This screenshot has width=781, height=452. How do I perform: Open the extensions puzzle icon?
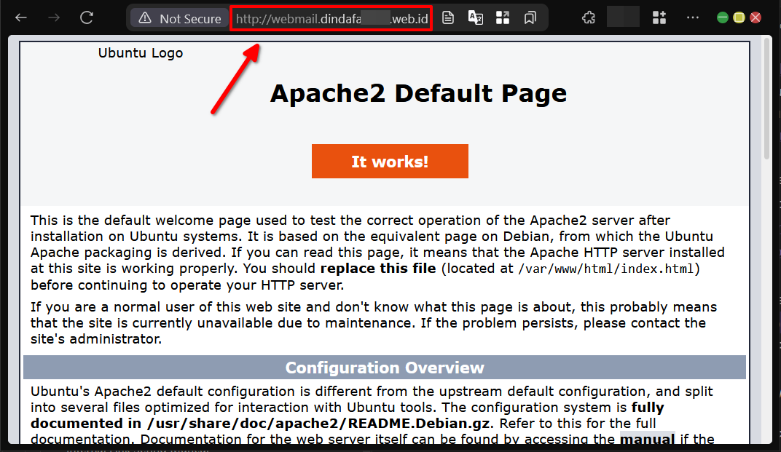tap(589, 18)
